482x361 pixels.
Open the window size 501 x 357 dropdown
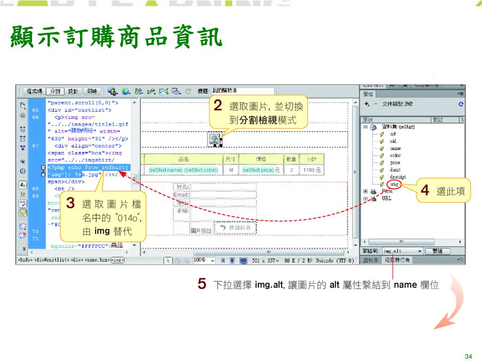point(265,260)
